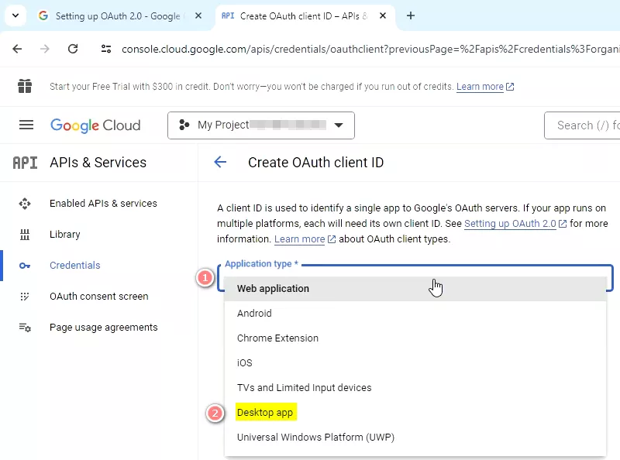Choose Universal Windows Platform (UWP)
The image size is (620, 460).
(x=415, y=438)
